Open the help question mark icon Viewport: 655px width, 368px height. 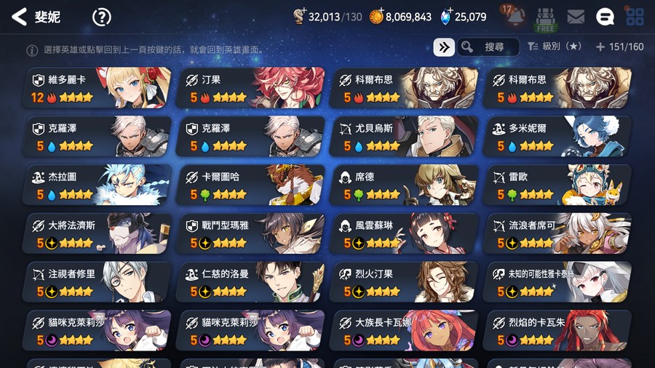[x=101, y=17]
